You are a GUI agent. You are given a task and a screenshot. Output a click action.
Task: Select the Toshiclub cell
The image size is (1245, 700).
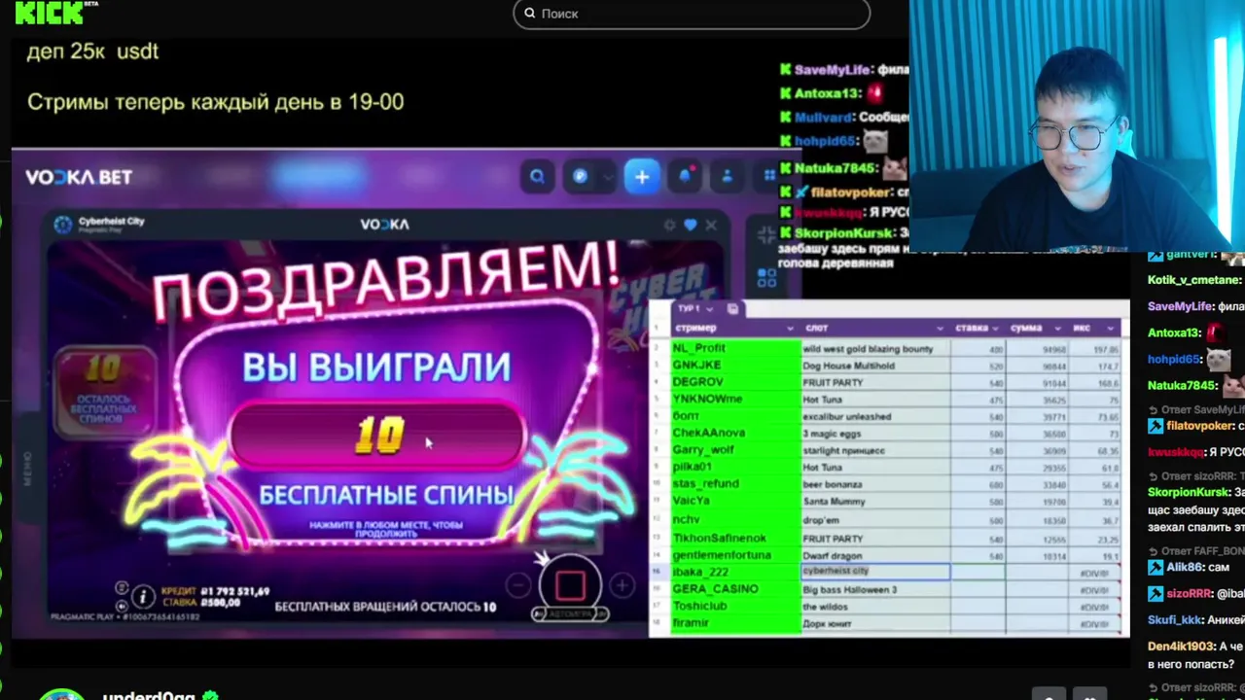pos(735,606)
